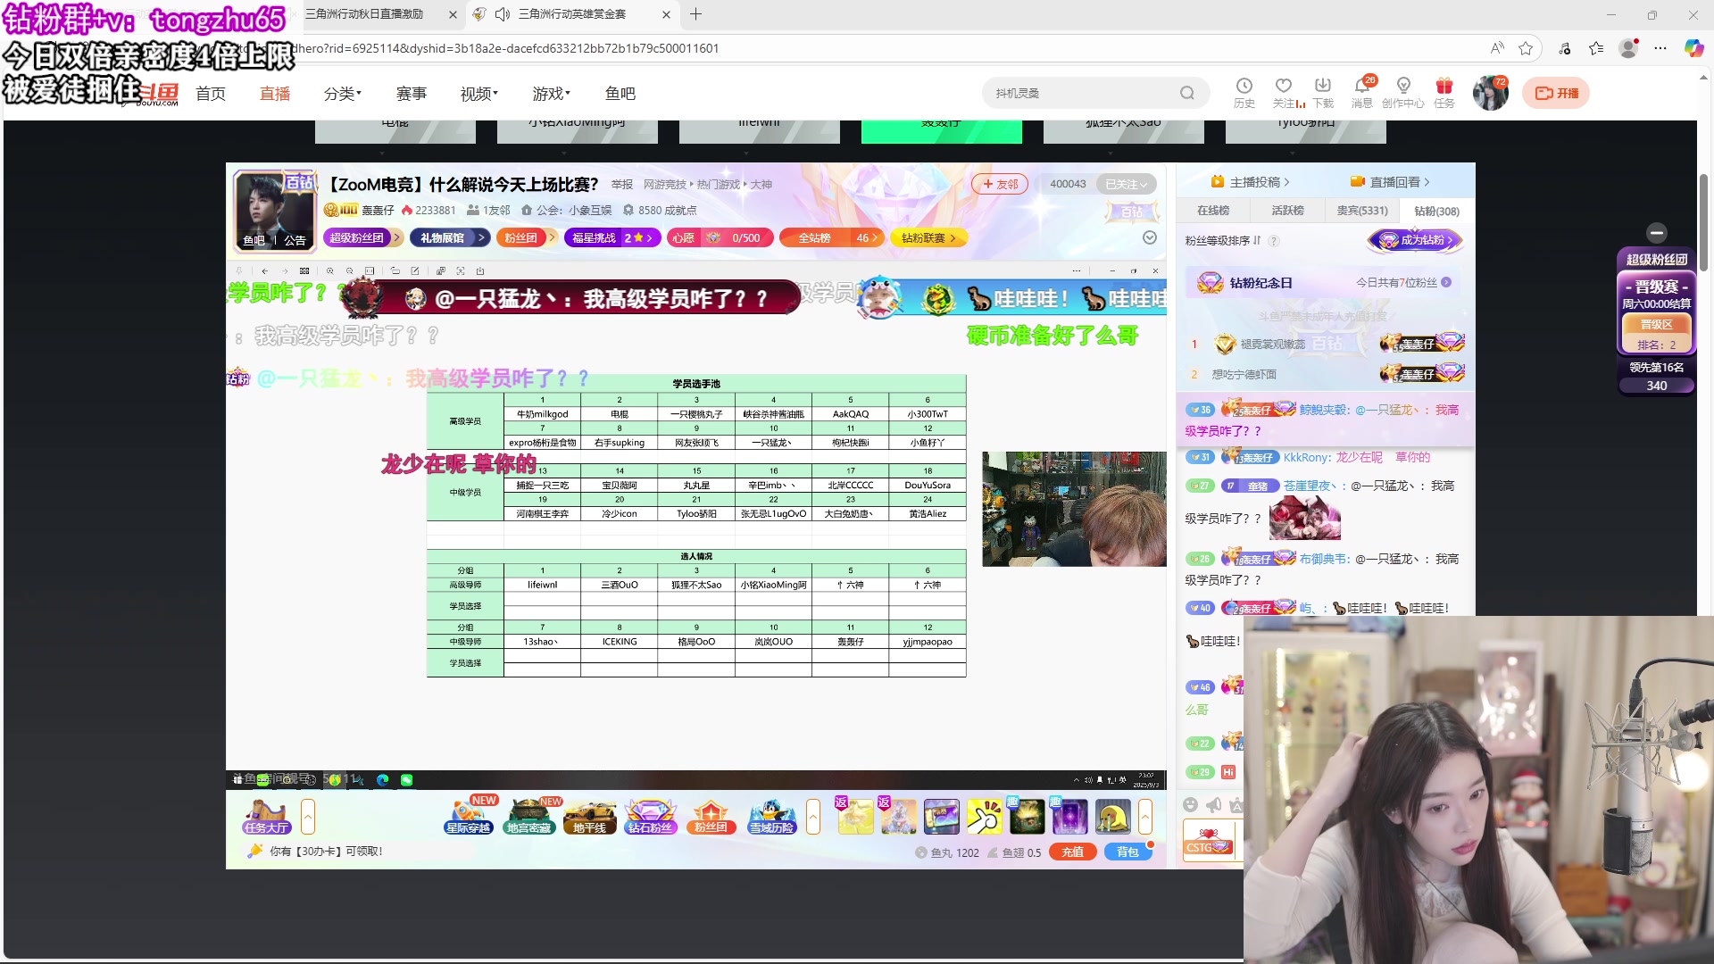The height and width of the screenshot is (964, 1714).
Task: Open the 粉丝团 badge icon in gift bar
Action: tap(711, 817)
